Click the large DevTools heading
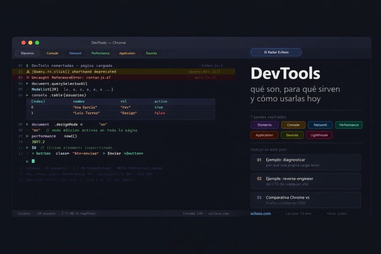 (285, 74)
